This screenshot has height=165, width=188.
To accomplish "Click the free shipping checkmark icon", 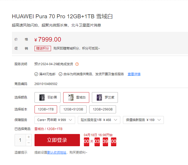I will [36, 74].
